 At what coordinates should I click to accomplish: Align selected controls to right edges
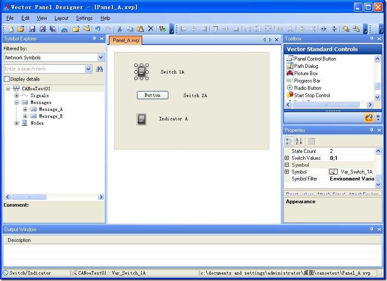[204, 29]
